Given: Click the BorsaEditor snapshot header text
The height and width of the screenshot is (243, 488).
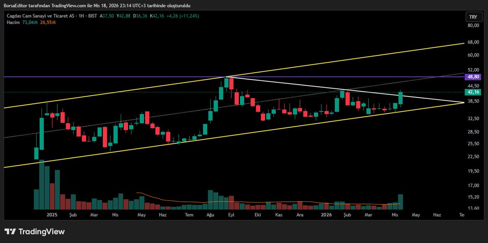Looking at the screenshot, I should (97, 5).
